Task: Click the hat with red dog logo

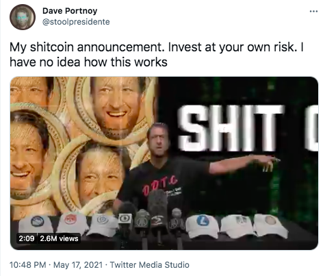Action: [x=73, y=223]
